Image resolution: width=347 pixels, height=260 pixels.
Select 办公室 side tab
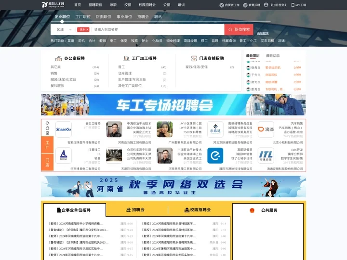pos(47,128)
